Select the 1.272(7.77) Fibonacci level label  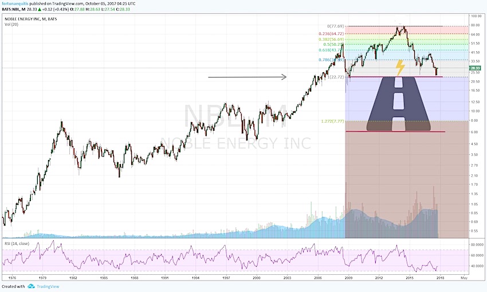tap(332, 121)
